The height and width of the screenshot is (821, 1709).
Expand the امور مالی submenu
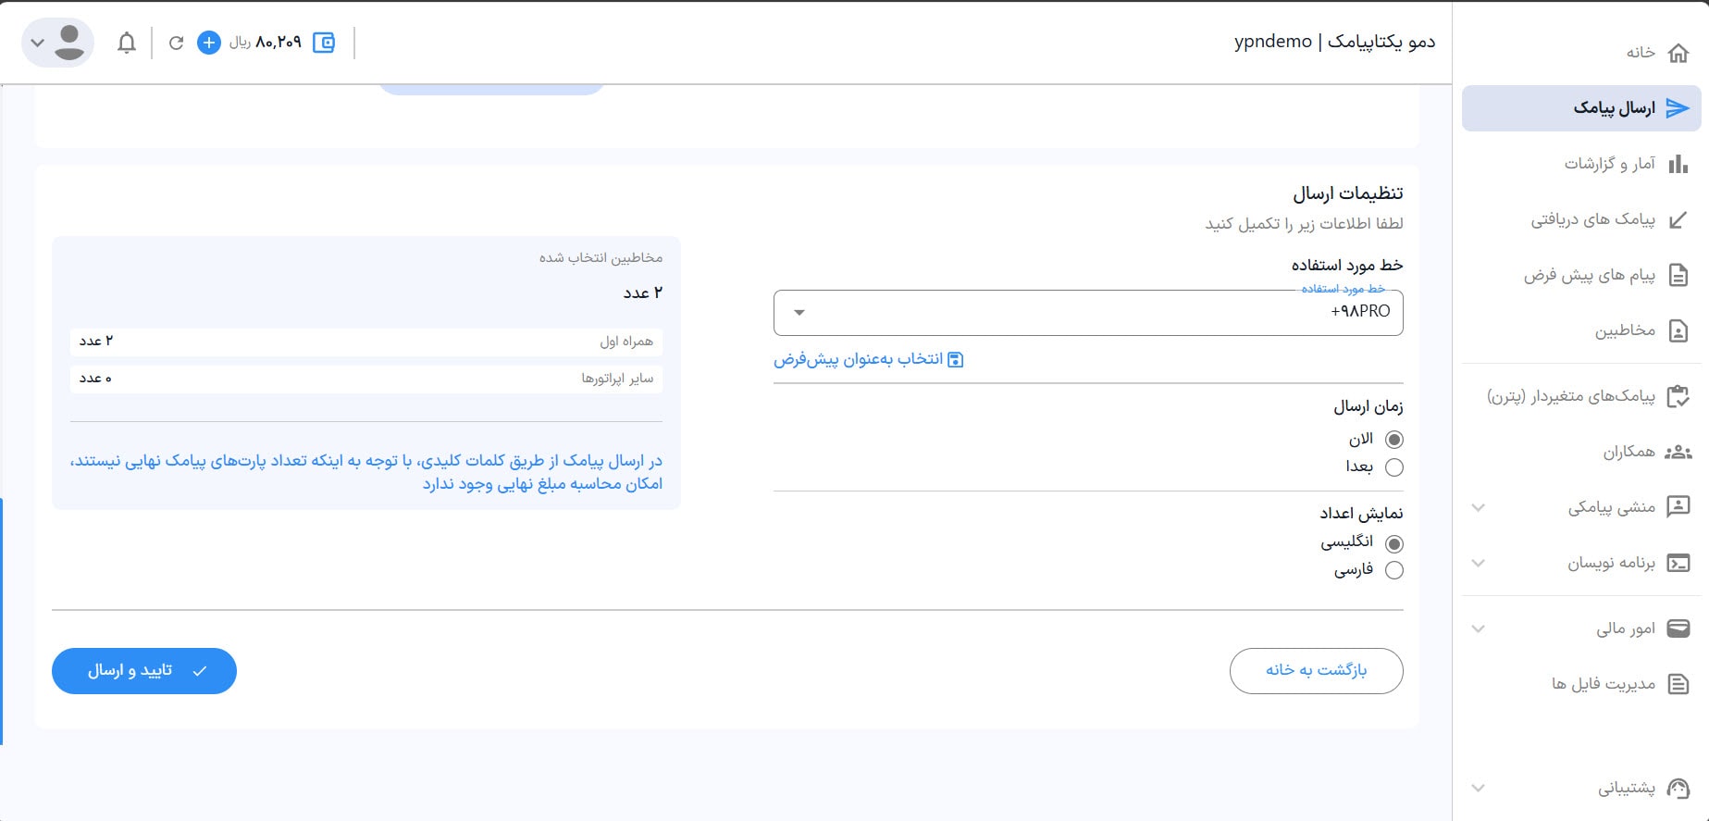(x=1479, y=628)
